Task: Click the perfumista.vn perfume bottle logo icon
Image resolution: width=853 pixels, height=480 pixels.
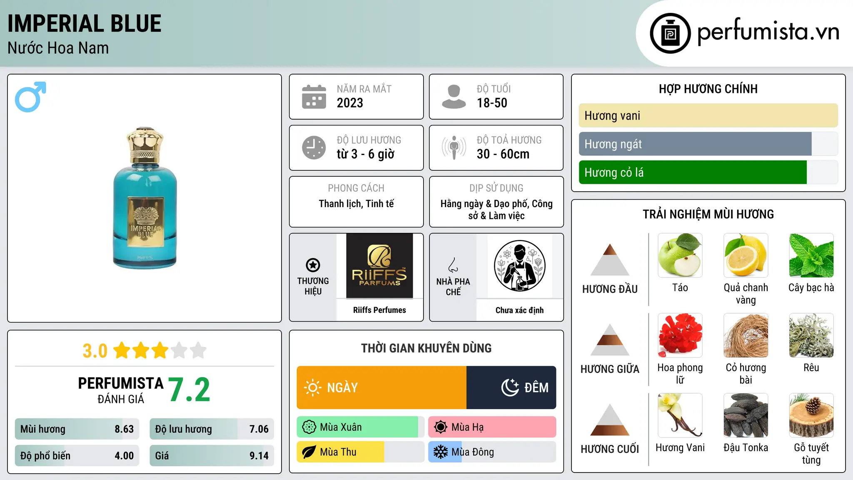Action: coord(670,33)
